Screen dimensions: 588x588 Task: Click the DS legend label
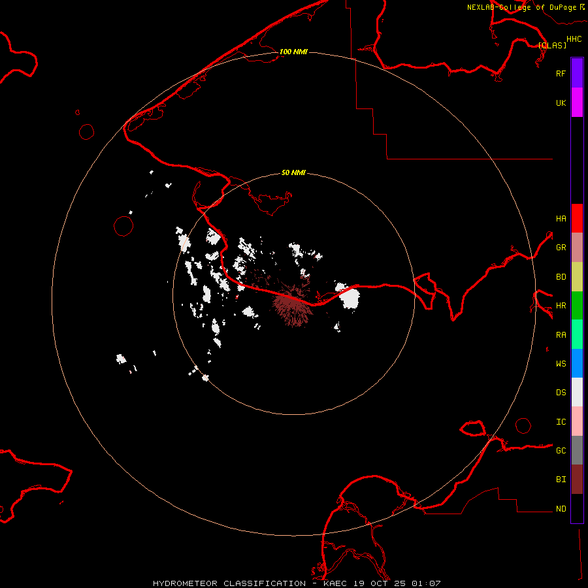point(561,393)
